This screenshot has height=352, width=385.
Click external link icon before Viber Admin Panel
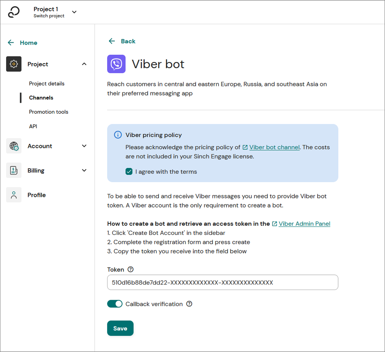(274, 224)
